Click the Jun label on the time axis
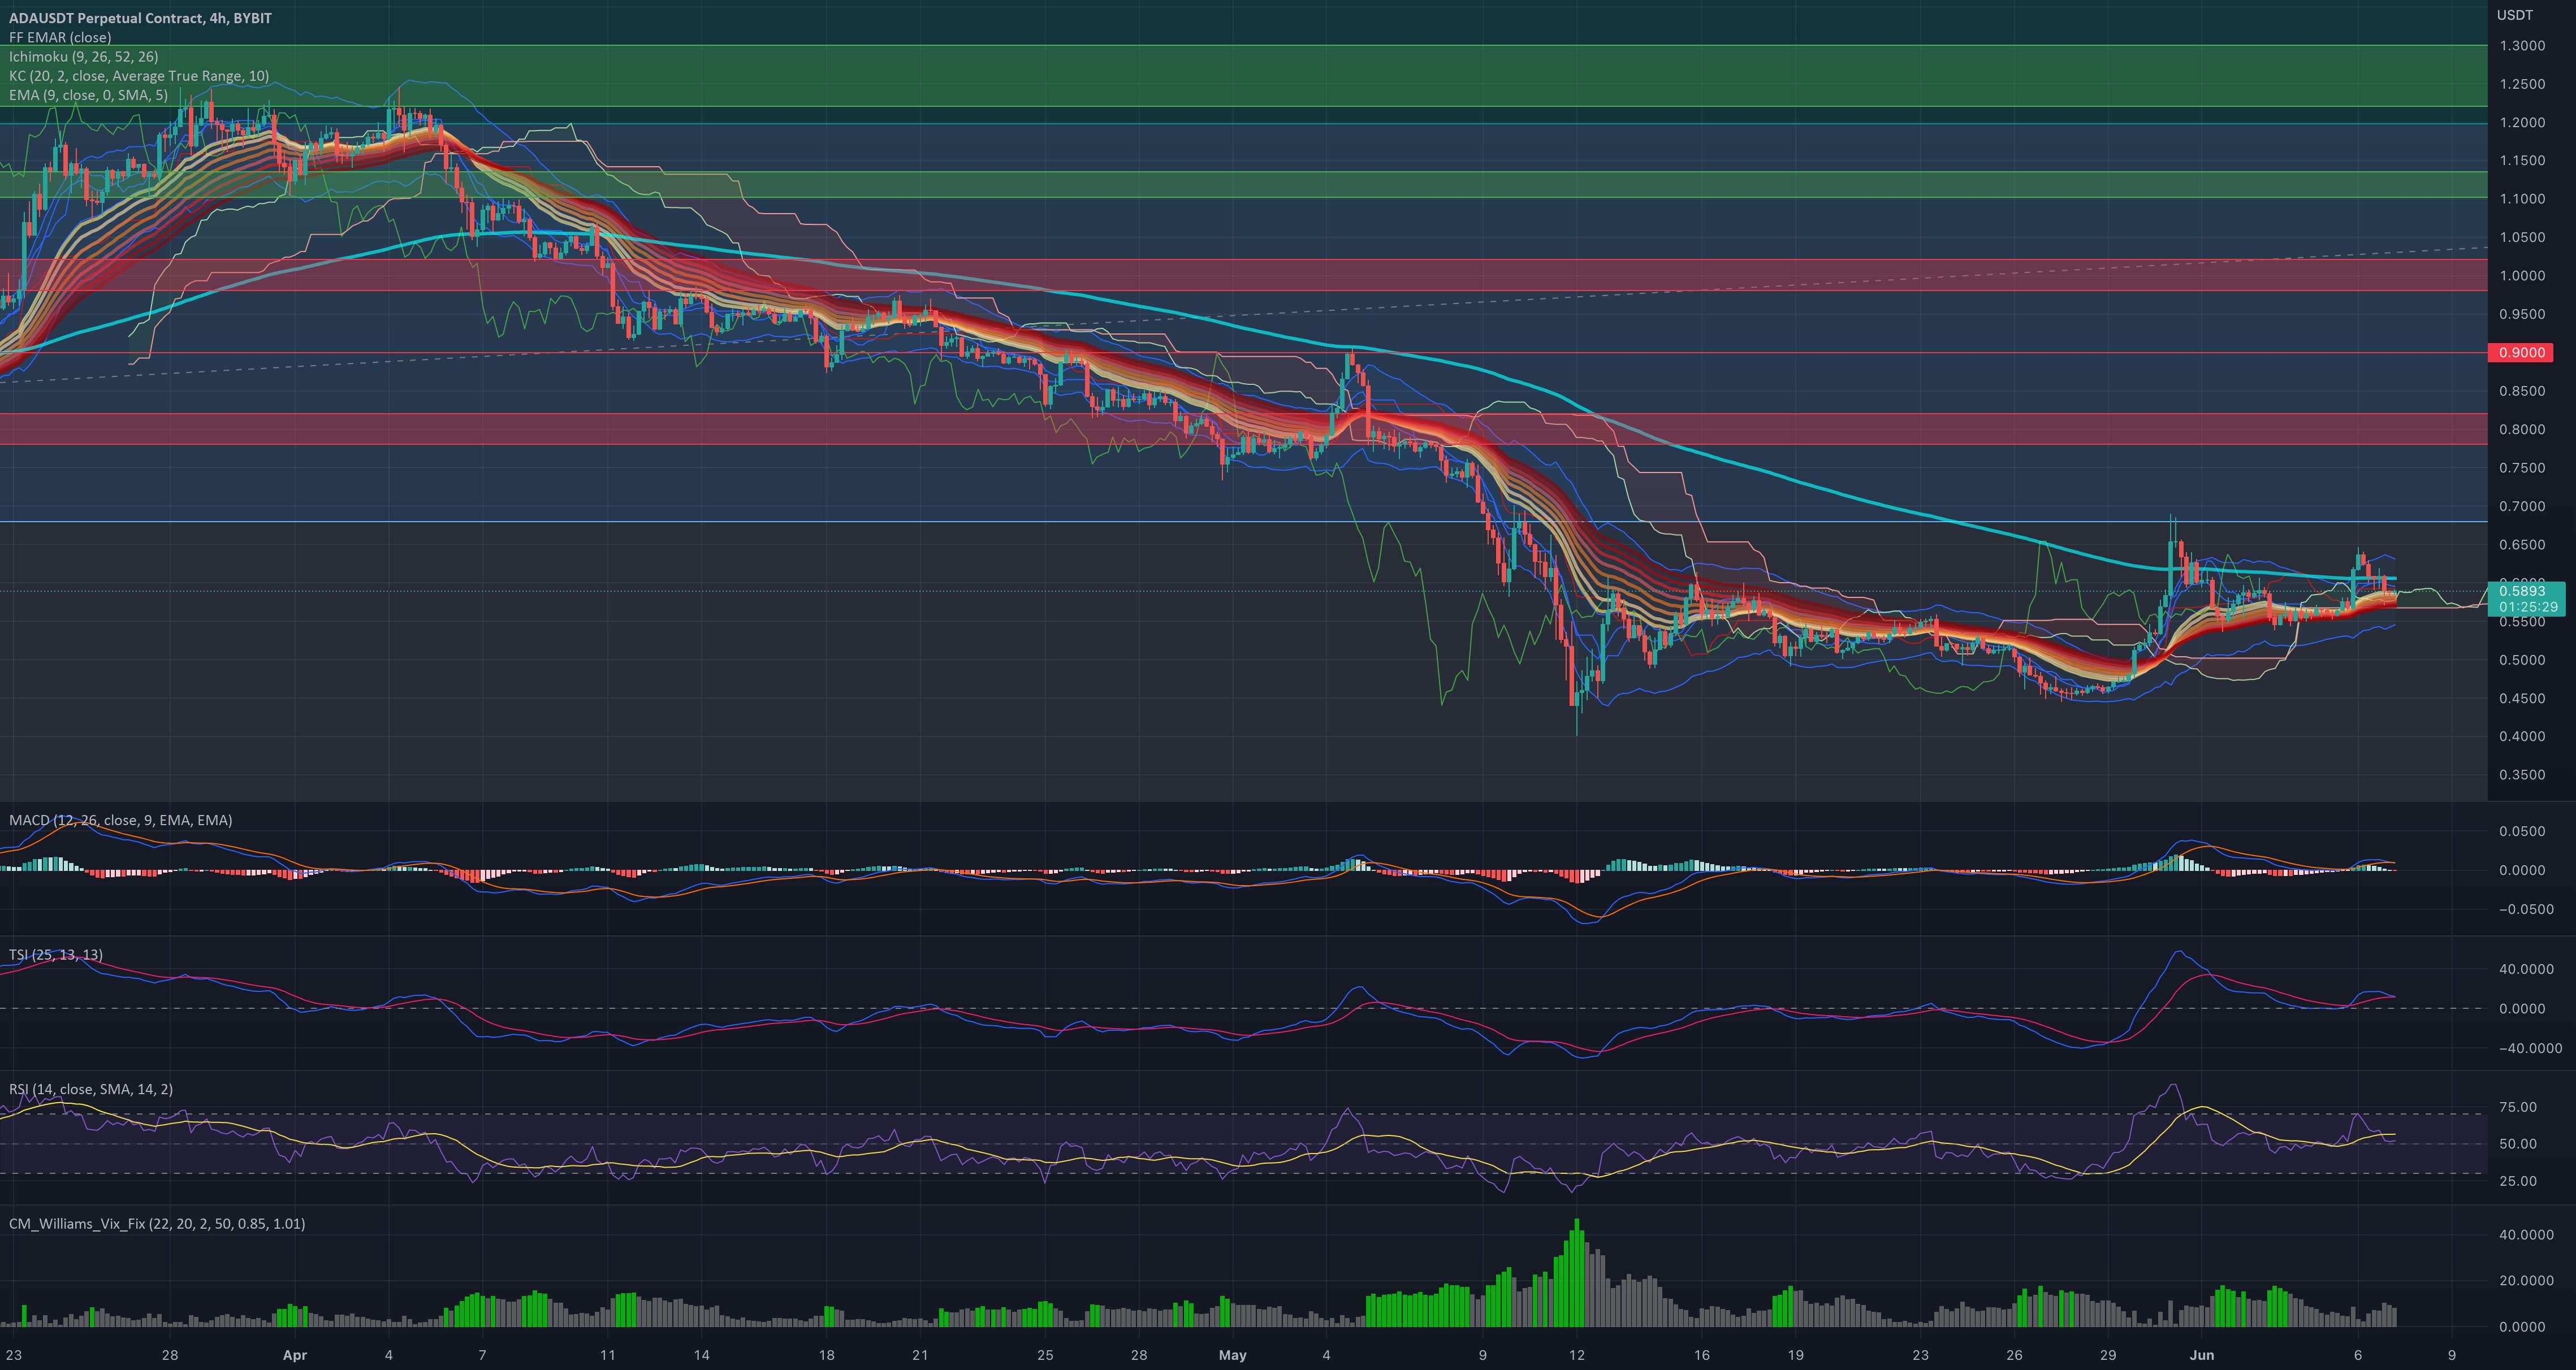The height and width of the screenshot is (1370, 2576). tap(2201, 1356)
